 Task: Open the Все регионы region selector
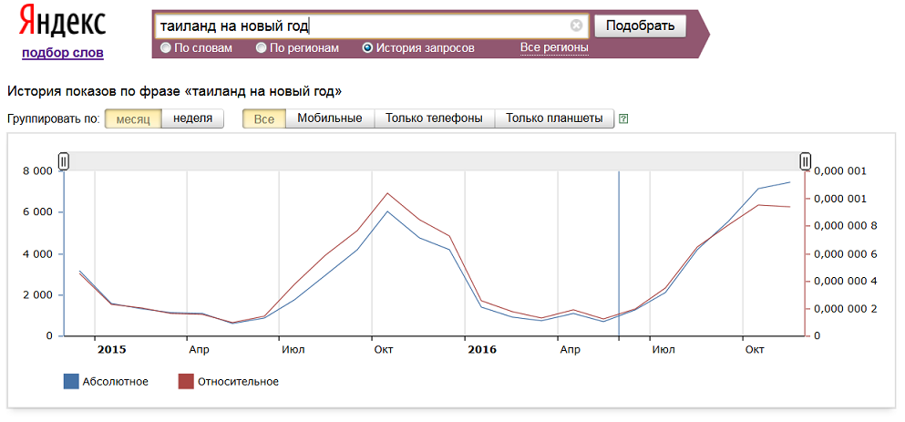[554, 47]
